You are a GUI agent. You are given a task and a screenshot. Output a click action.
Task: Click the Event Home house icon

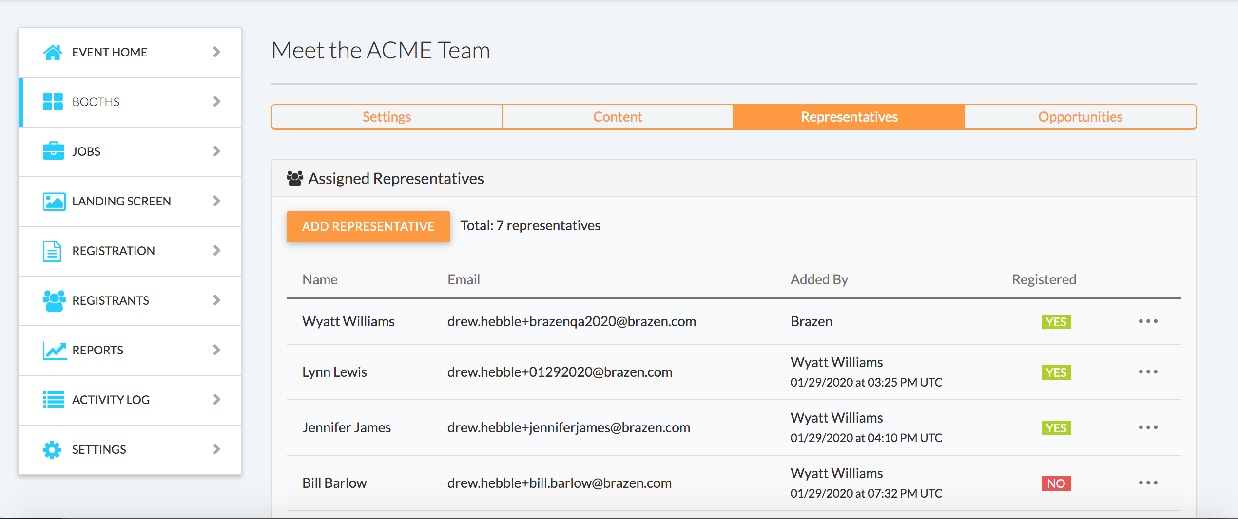pos(53,52)
